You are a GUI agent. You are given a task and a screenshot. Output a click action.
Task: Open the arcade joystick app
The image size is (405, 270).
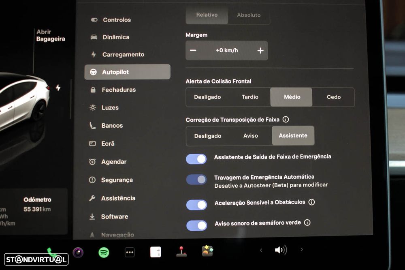click(181, 252)
